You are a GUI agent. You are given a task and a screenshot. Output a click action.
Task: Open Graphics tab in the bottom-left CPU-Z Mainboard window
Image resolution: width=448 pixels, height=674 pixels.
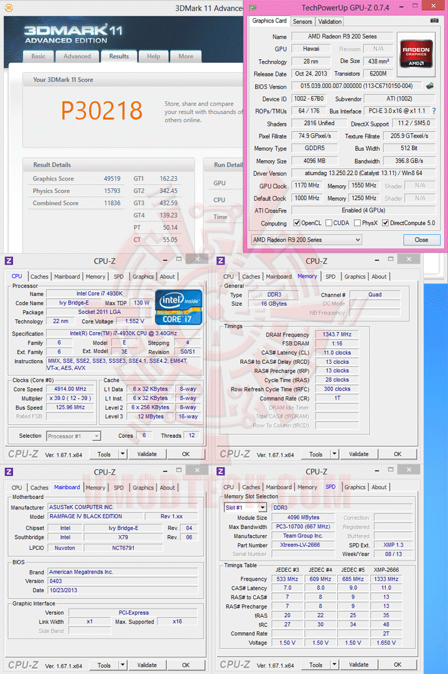click(x=143, y=488)
